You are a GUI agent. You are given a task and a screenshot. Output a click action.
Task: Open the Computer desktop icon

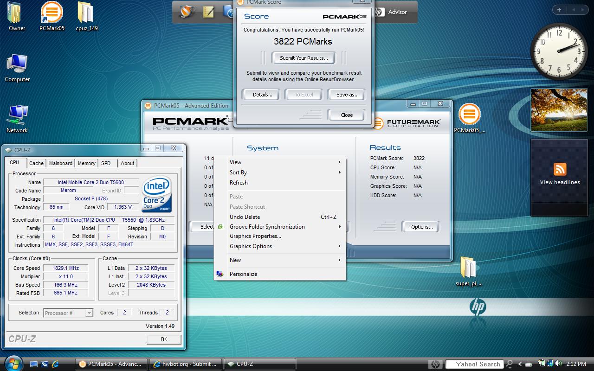[17, 68]
